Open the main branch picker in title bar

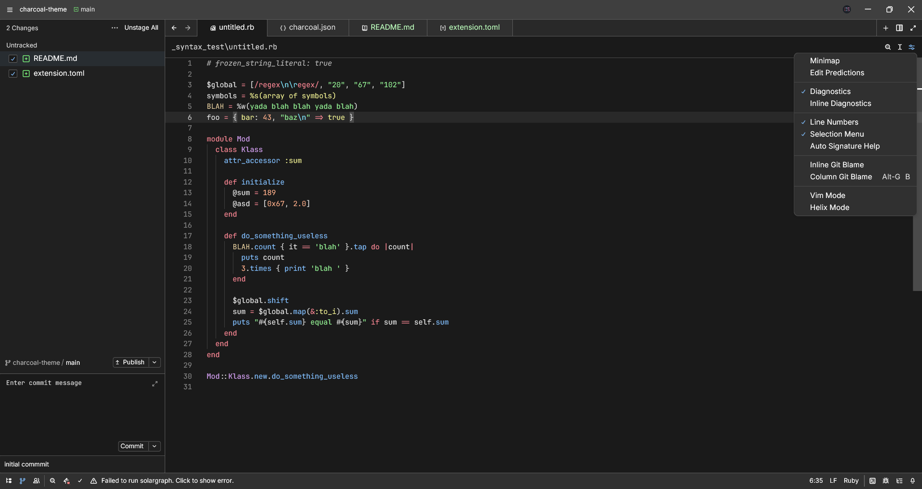click(85, 10)
